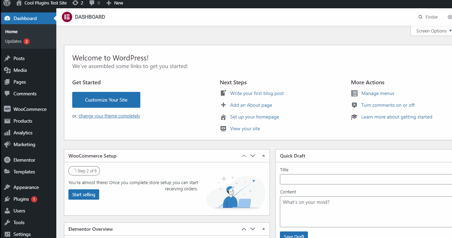The width and height of the screenshot is (452, 238).
Task: Click Turn comments on or off link
Action: pos(388,105)
